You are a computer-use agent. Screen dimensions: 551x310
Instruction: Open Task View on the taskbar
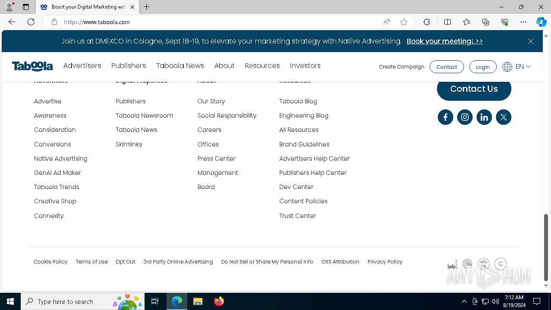tap(155, 301)
